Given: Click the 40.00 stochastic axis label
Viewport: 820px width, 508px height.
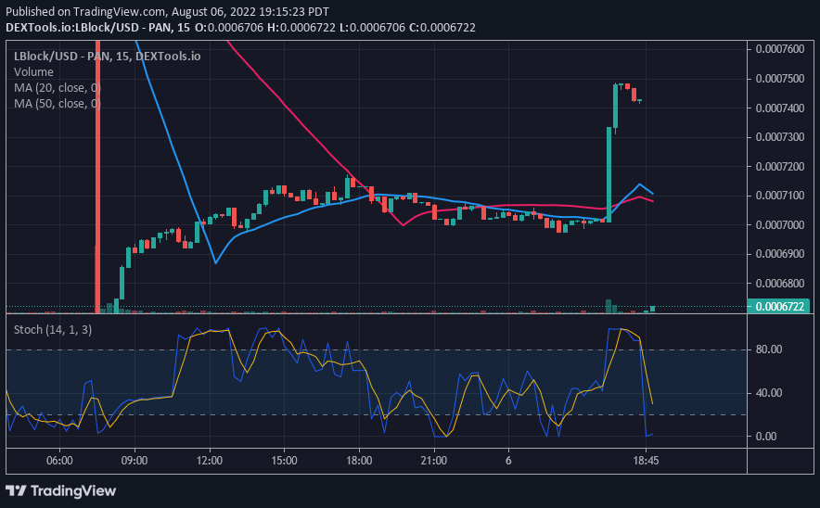Looking at the screenshot, I should [770, 393].
